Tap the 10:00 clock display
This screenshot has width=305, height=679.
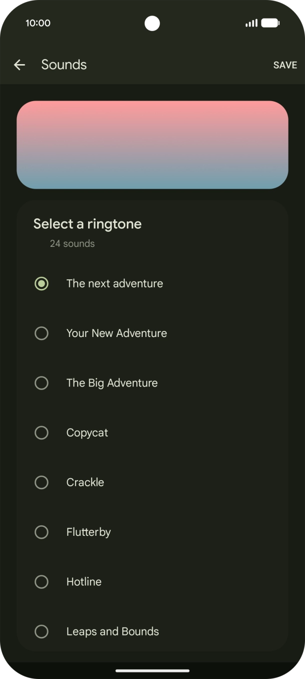(x=38, y=23)
